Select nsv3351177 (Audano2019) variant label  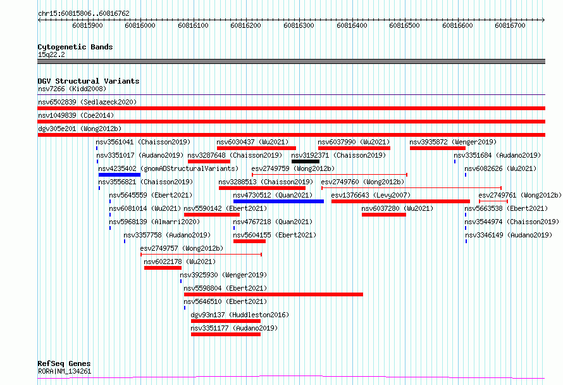[234, 328]
